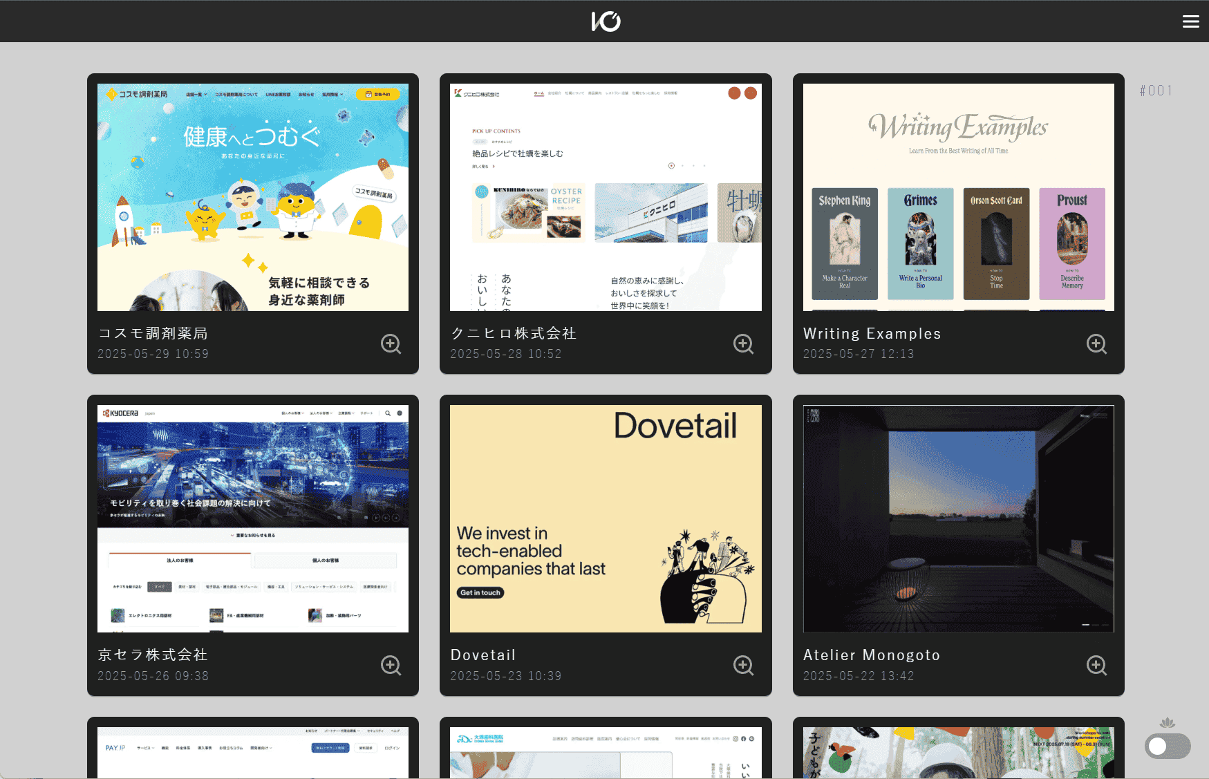Click the #001 page number label
Screen dimensions: 1209x779
[1156, 91]
